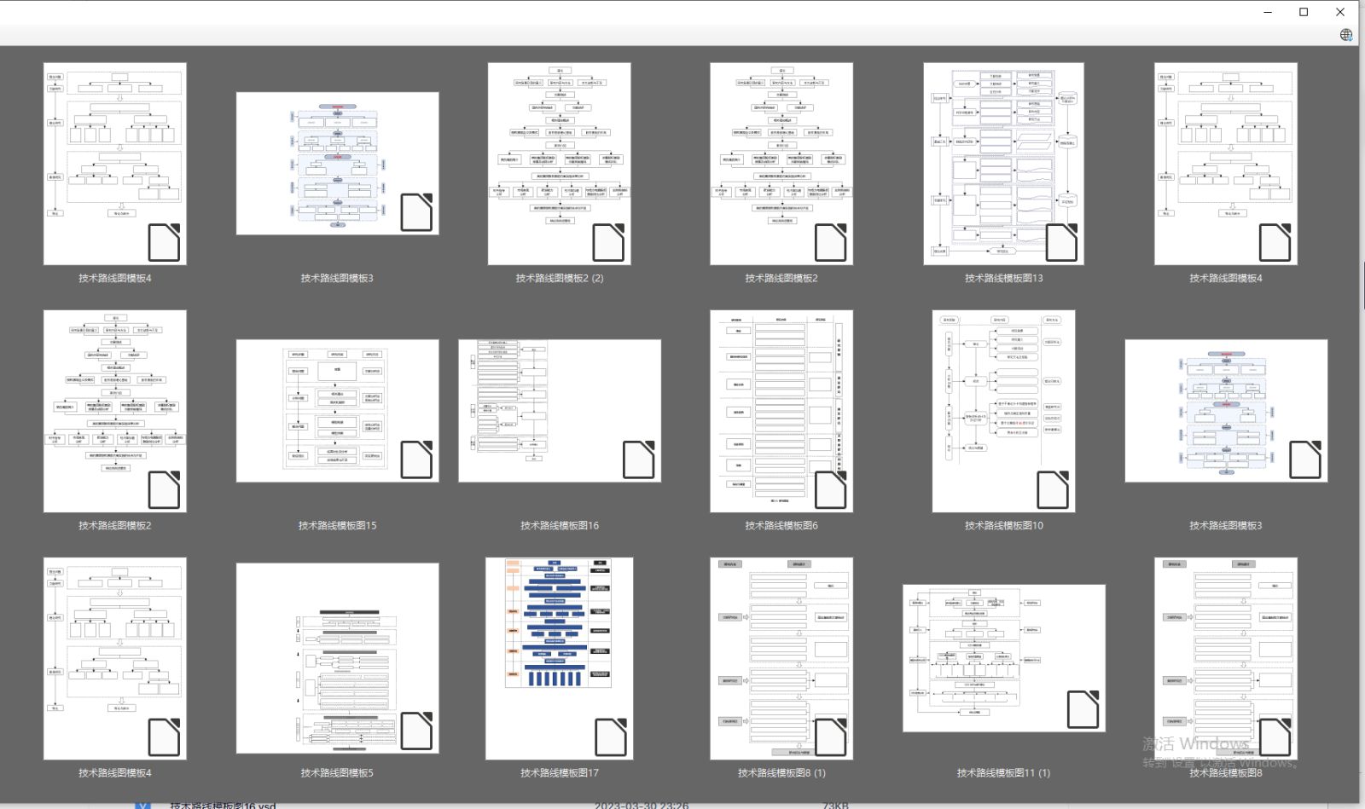The image size is (1365, 809).
Task: Click the document icon on 技术路线模板图10
Action: [x=1053, y=490]
